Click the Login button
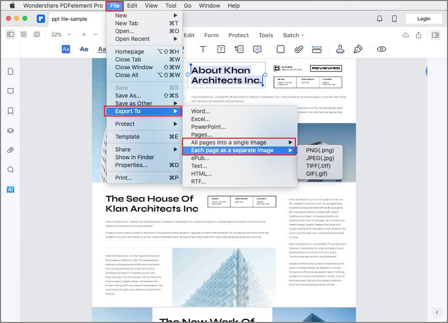 coord(423,19)
